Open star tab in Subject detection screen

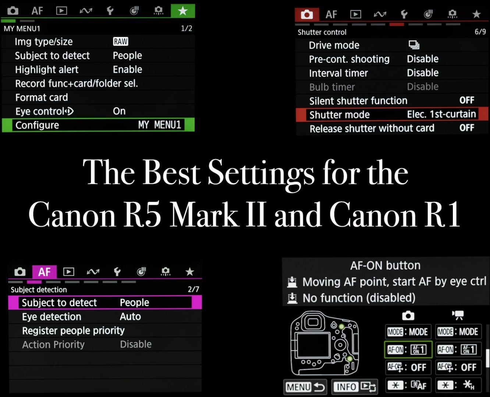click(x=189, y=272)
